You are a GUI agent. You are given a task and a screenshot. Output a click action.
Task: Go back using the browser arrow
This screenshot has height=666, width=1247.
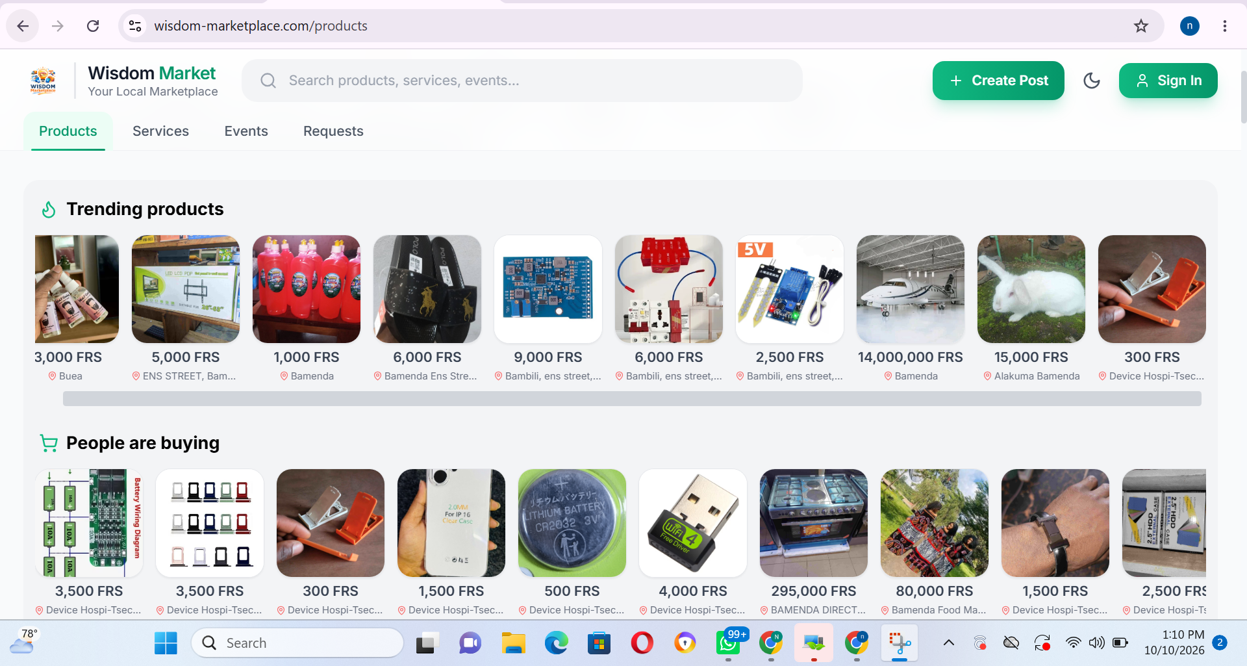[23, 26]
